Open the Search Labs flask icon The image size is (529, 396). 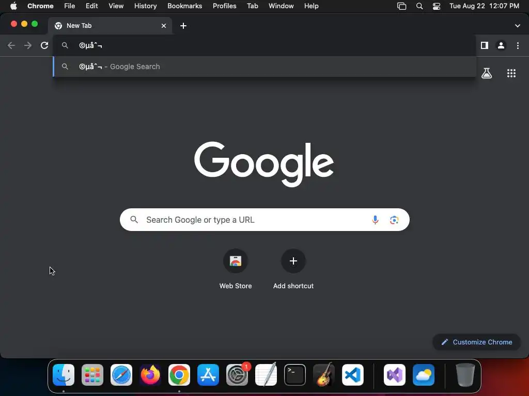click(x=487, y=73)
